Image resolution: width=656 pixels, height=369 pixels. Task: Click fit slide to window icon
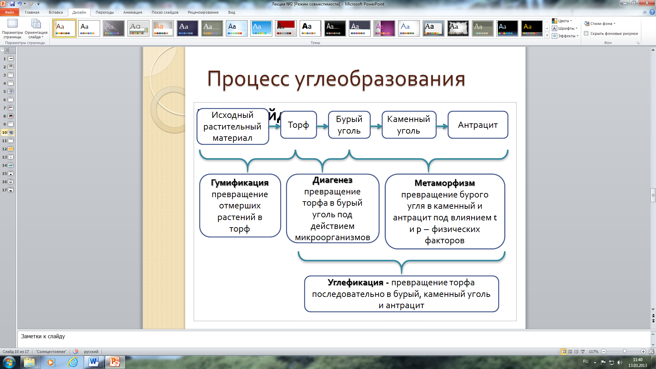(x=651, y=352)
